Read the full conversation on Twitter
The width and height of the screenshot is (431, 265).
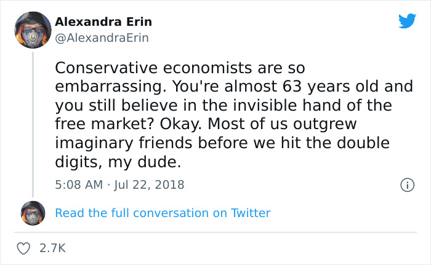pyautogui.click(x=163, y=213)
